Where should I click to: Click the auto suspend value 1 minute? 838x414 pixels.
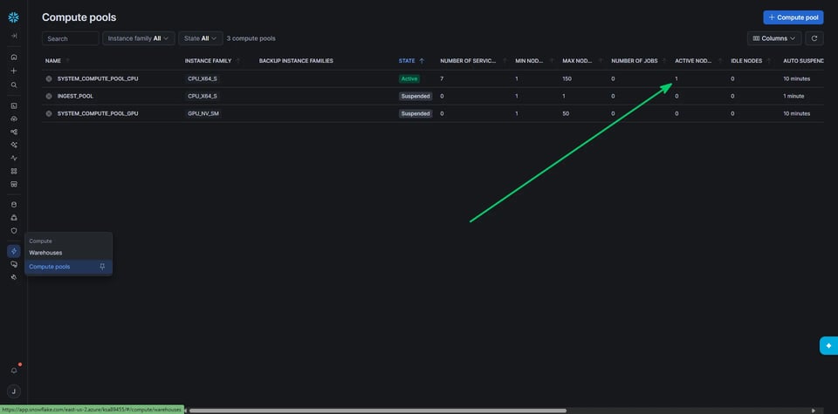point(793,96)
